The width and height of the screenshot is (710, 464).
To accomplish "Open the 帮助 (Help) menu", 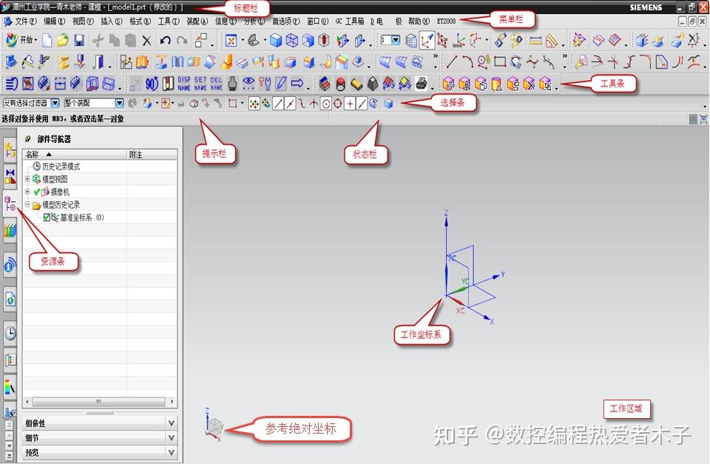I will pyautogui.click(x=419, y=21).
